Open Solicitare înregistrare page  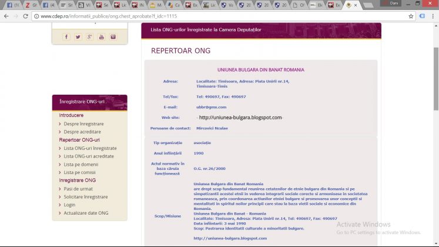click(x=85, y=196)
